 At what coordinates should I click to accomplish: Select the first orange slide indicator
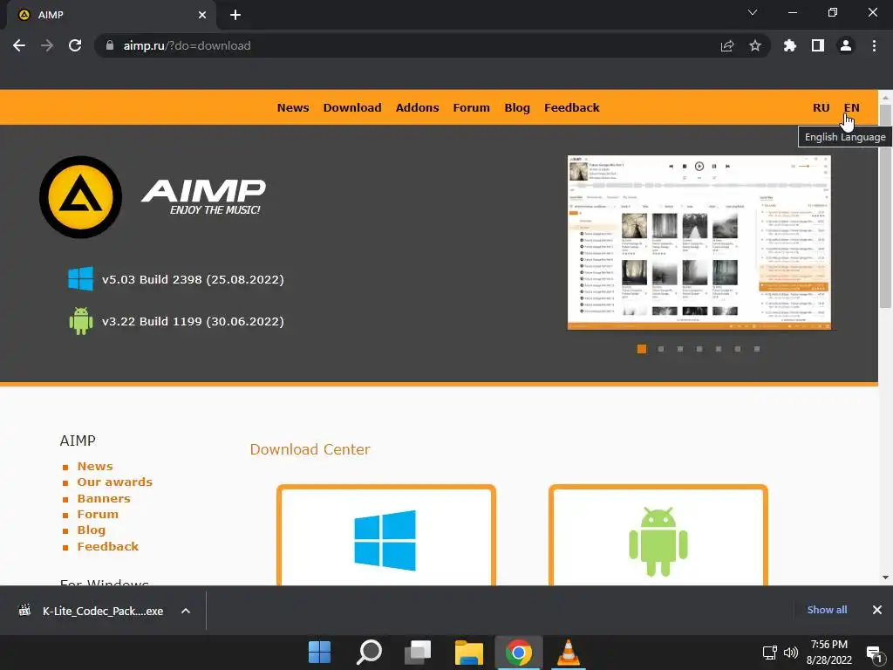pos(641,349)
